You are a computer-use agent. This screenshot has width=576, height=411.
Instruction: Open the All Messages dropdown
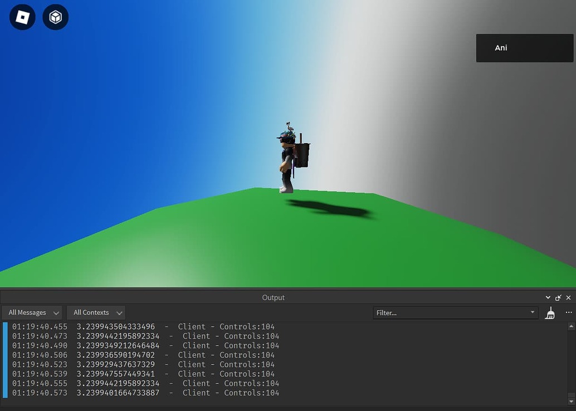click(31, 312)
